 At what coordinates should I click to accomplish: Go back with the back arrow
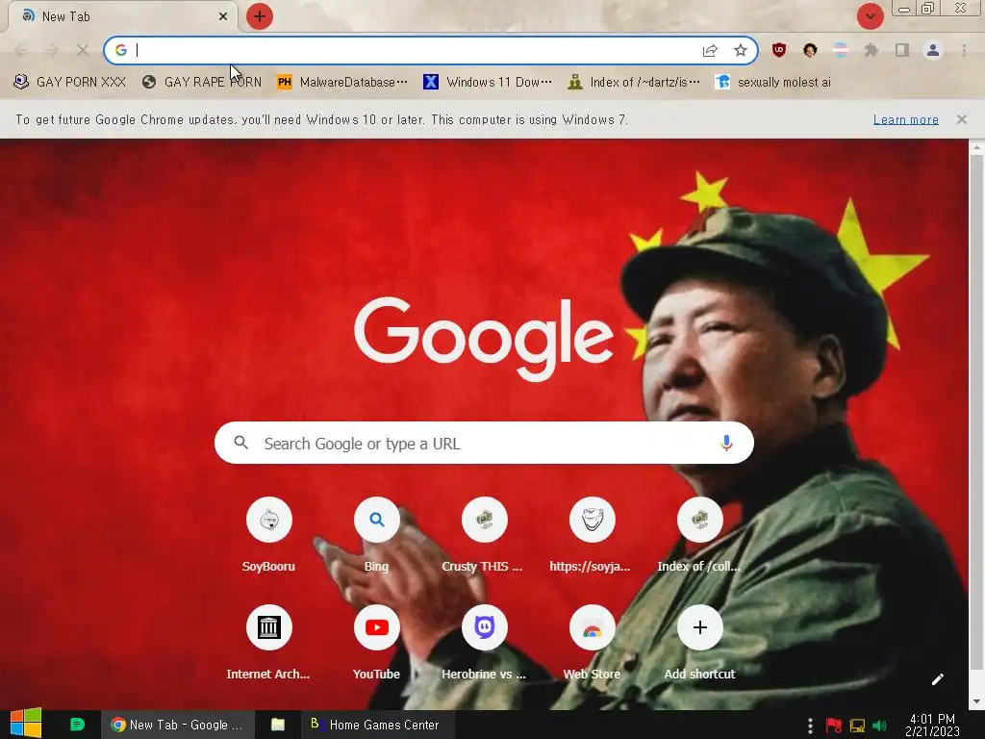point(21,50)
